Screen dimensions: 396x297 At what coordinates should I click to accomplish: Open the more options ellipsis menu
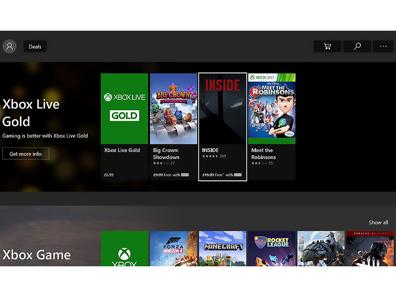(x=383, y=47)
